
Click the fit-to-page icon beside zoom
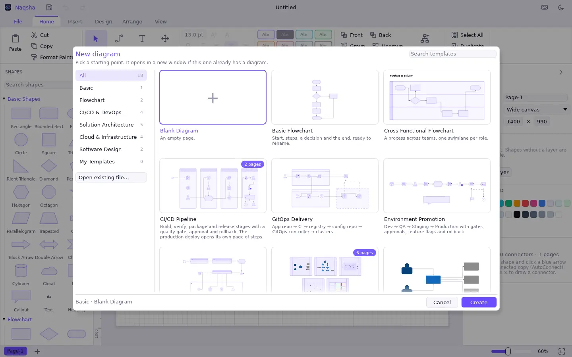pyautogui.click(x=562, y=351)
